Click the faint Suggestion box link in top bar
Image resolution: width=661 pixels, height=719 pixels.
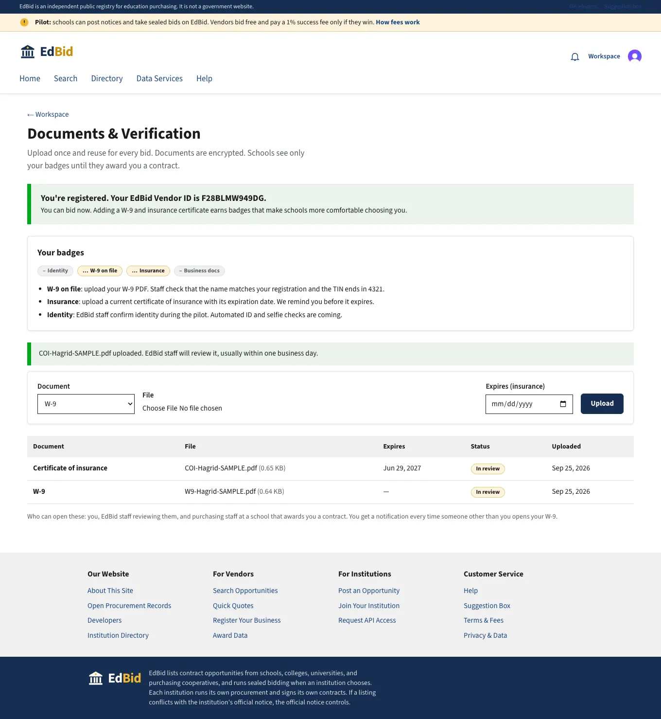(x=623, y=7)
